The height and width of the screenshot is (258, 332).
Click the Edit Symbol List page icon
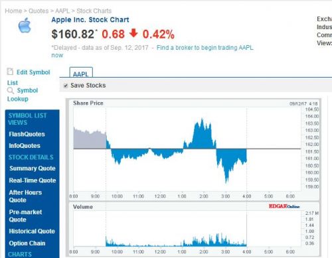[10, 72]
